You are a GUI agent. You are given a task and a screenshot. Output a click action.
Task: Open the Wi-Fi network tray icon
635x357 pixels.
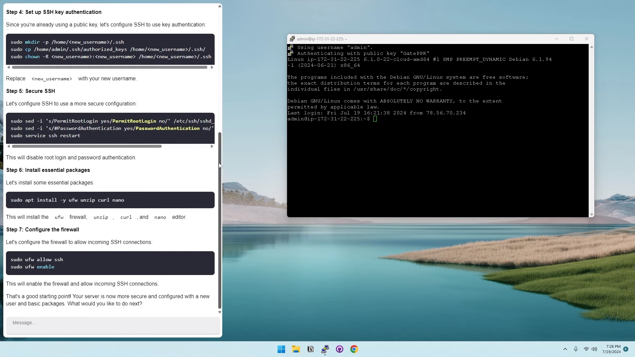click(x=586, y=349)
